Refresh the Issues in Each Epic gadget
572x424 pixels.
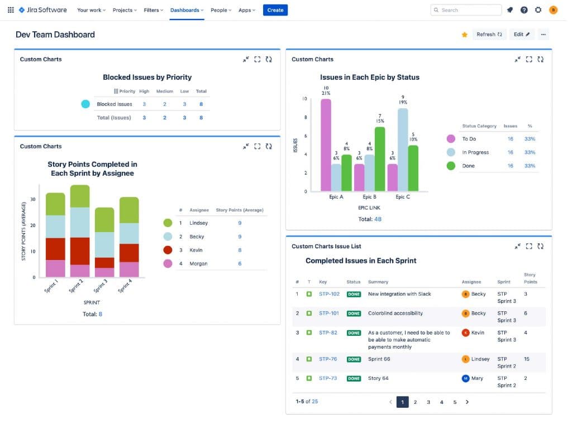tap(540, 59)
